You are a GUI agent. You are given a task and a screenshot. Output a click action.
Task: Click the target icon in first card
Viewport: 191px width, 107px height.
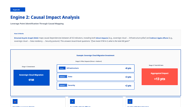[15, 101]
